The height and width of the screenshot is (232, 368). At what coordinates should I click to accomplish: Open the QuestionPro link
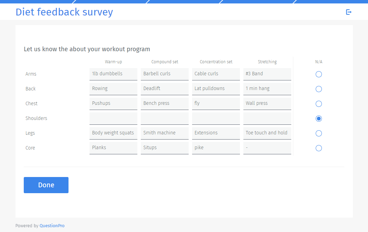(52, 225)
